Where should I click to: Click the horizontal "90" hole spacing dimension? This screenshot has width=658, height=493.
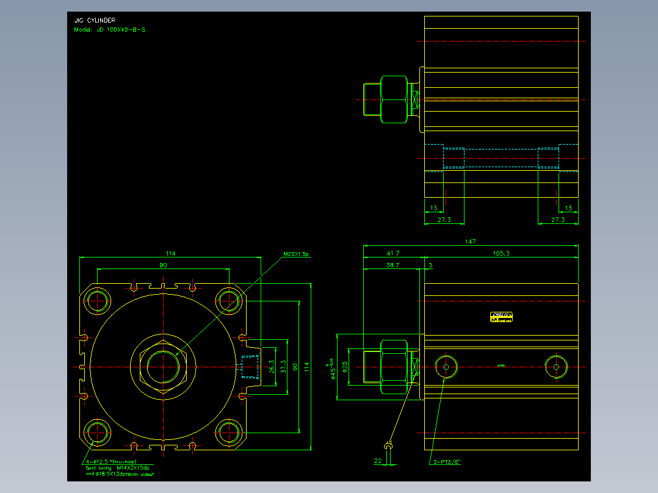click(x=163, y=265)
